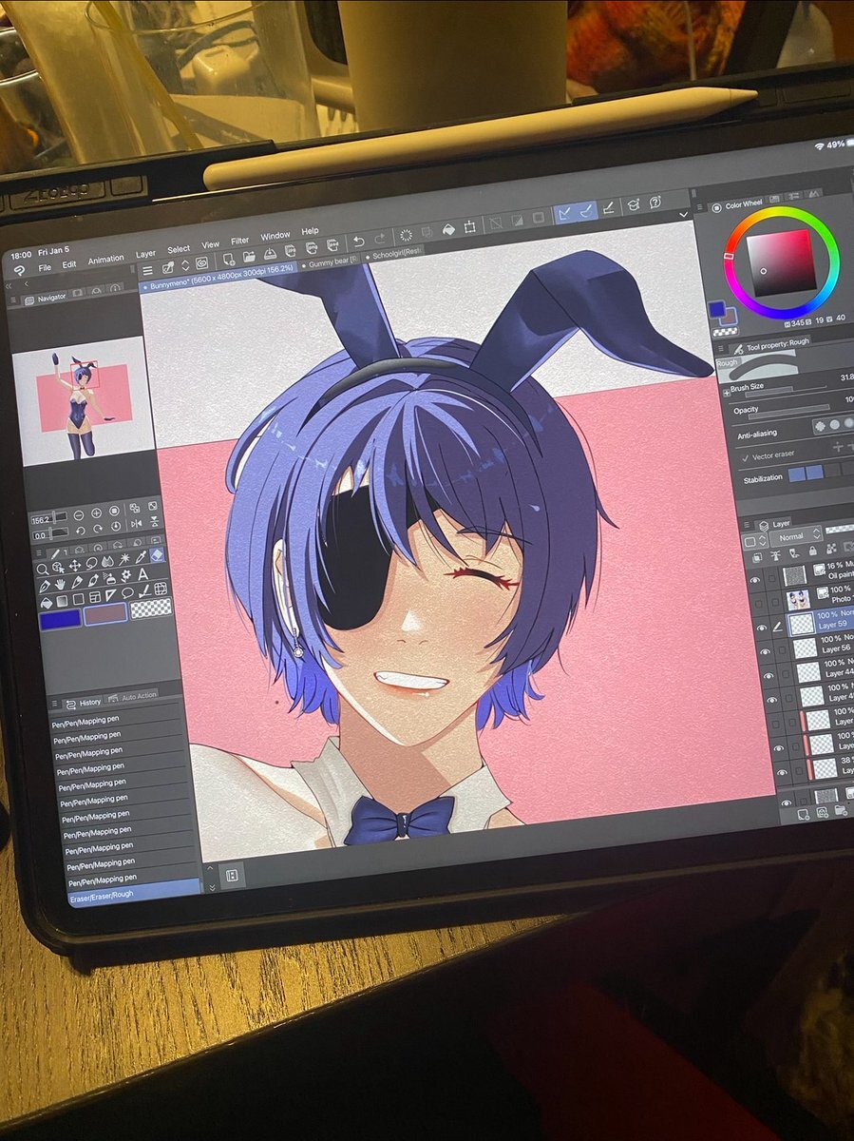Collapse the left palette dock arrows
854x1141 pixels.
pos(10,286)
